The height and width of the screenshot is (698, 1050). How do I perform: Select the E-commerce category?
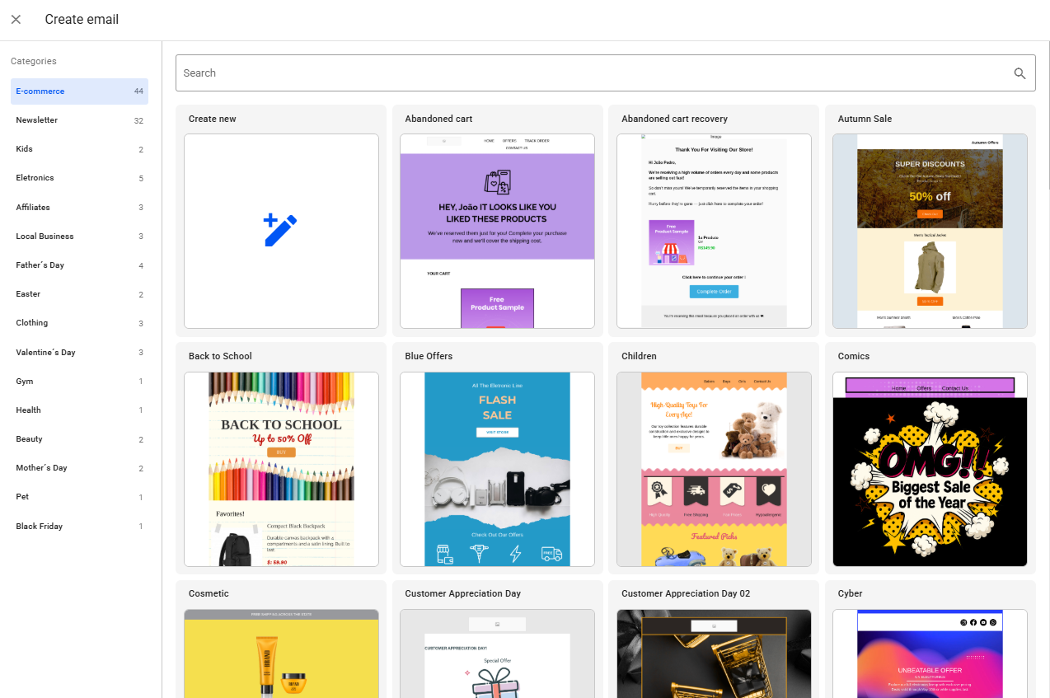click(x=79, y=91)
